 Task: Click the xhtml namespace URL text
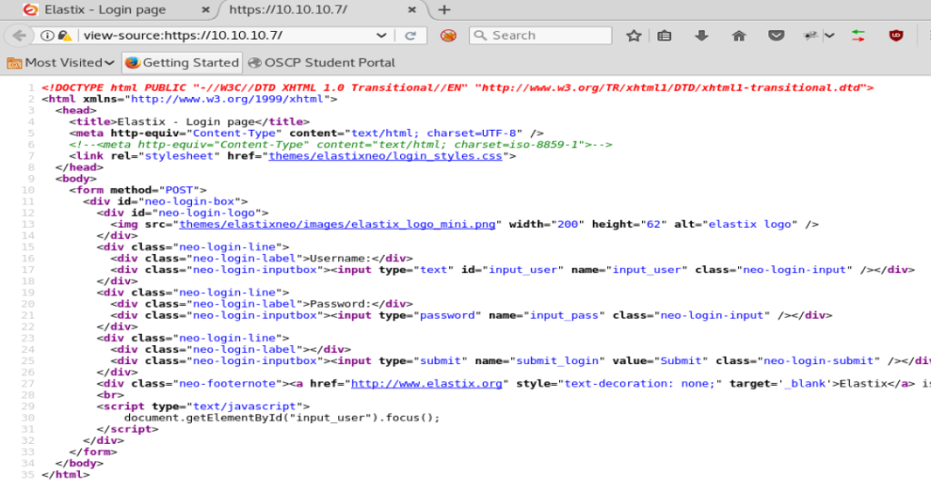point(226,99)
